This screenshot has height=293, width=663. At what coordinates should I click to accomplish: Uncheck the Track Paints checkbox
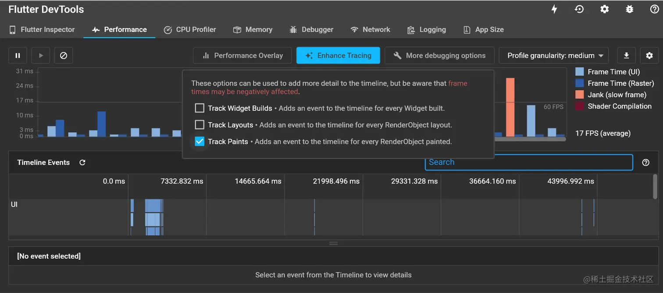click(x=200, y=141)
